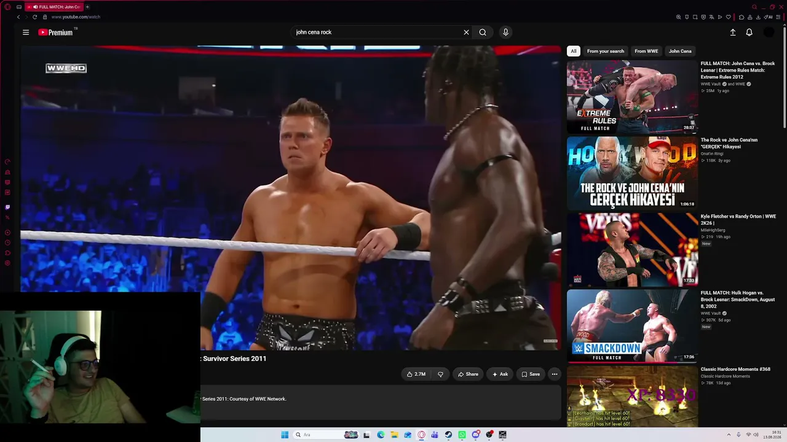Screen dimensions: 787x442
Task: Show hidden system tray icons chevron
Action: pyautogui.click(x=729, y=435)
